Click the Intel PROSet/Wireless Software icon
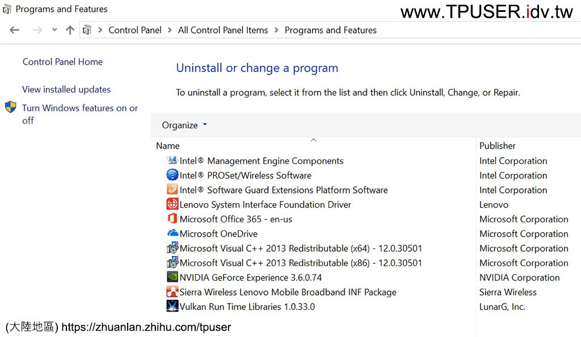 tap(172, 175)
